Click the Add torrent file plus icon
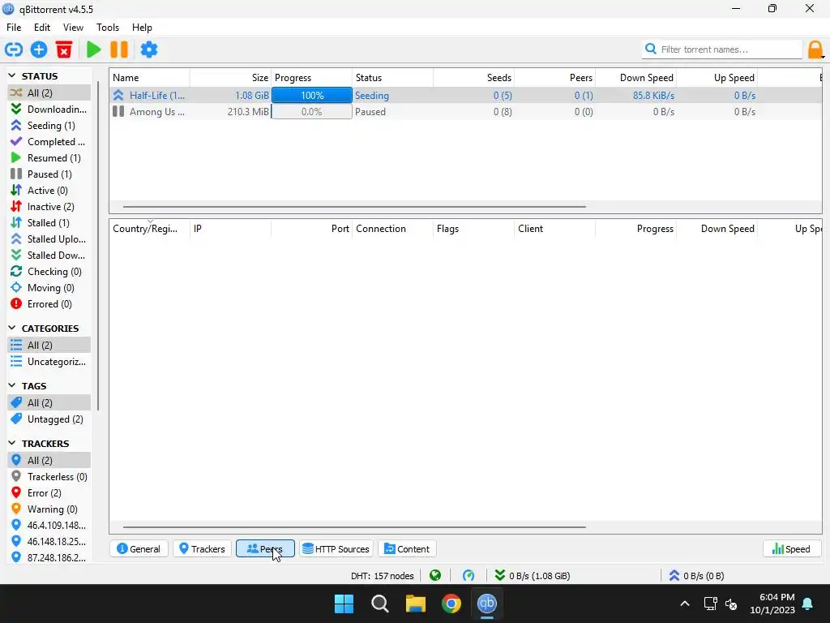 pyautogui.click(x=39, y=49)
